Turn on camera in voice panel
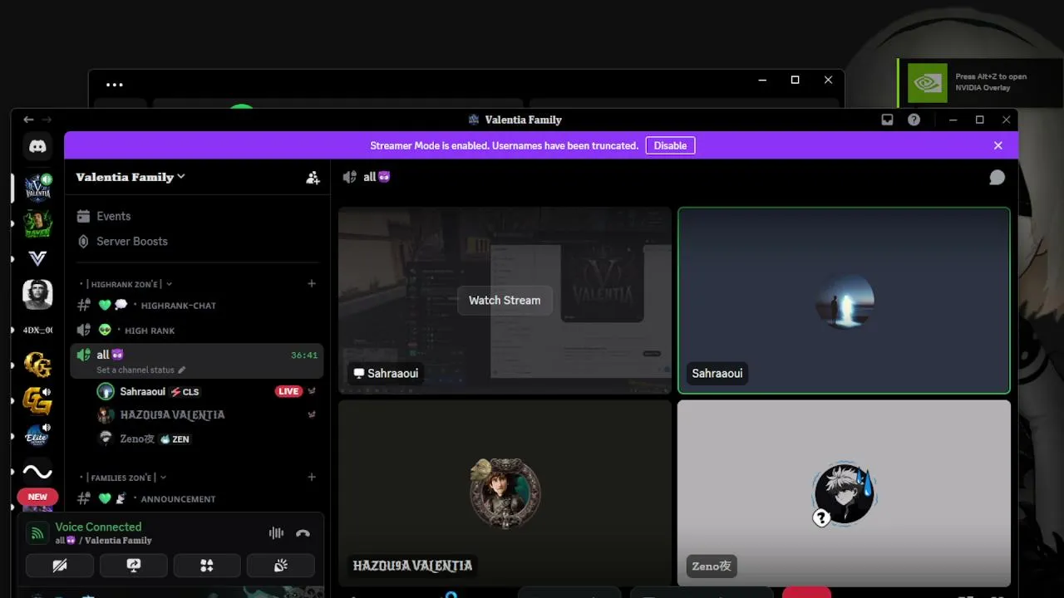1064x598 pixels. 60,566
